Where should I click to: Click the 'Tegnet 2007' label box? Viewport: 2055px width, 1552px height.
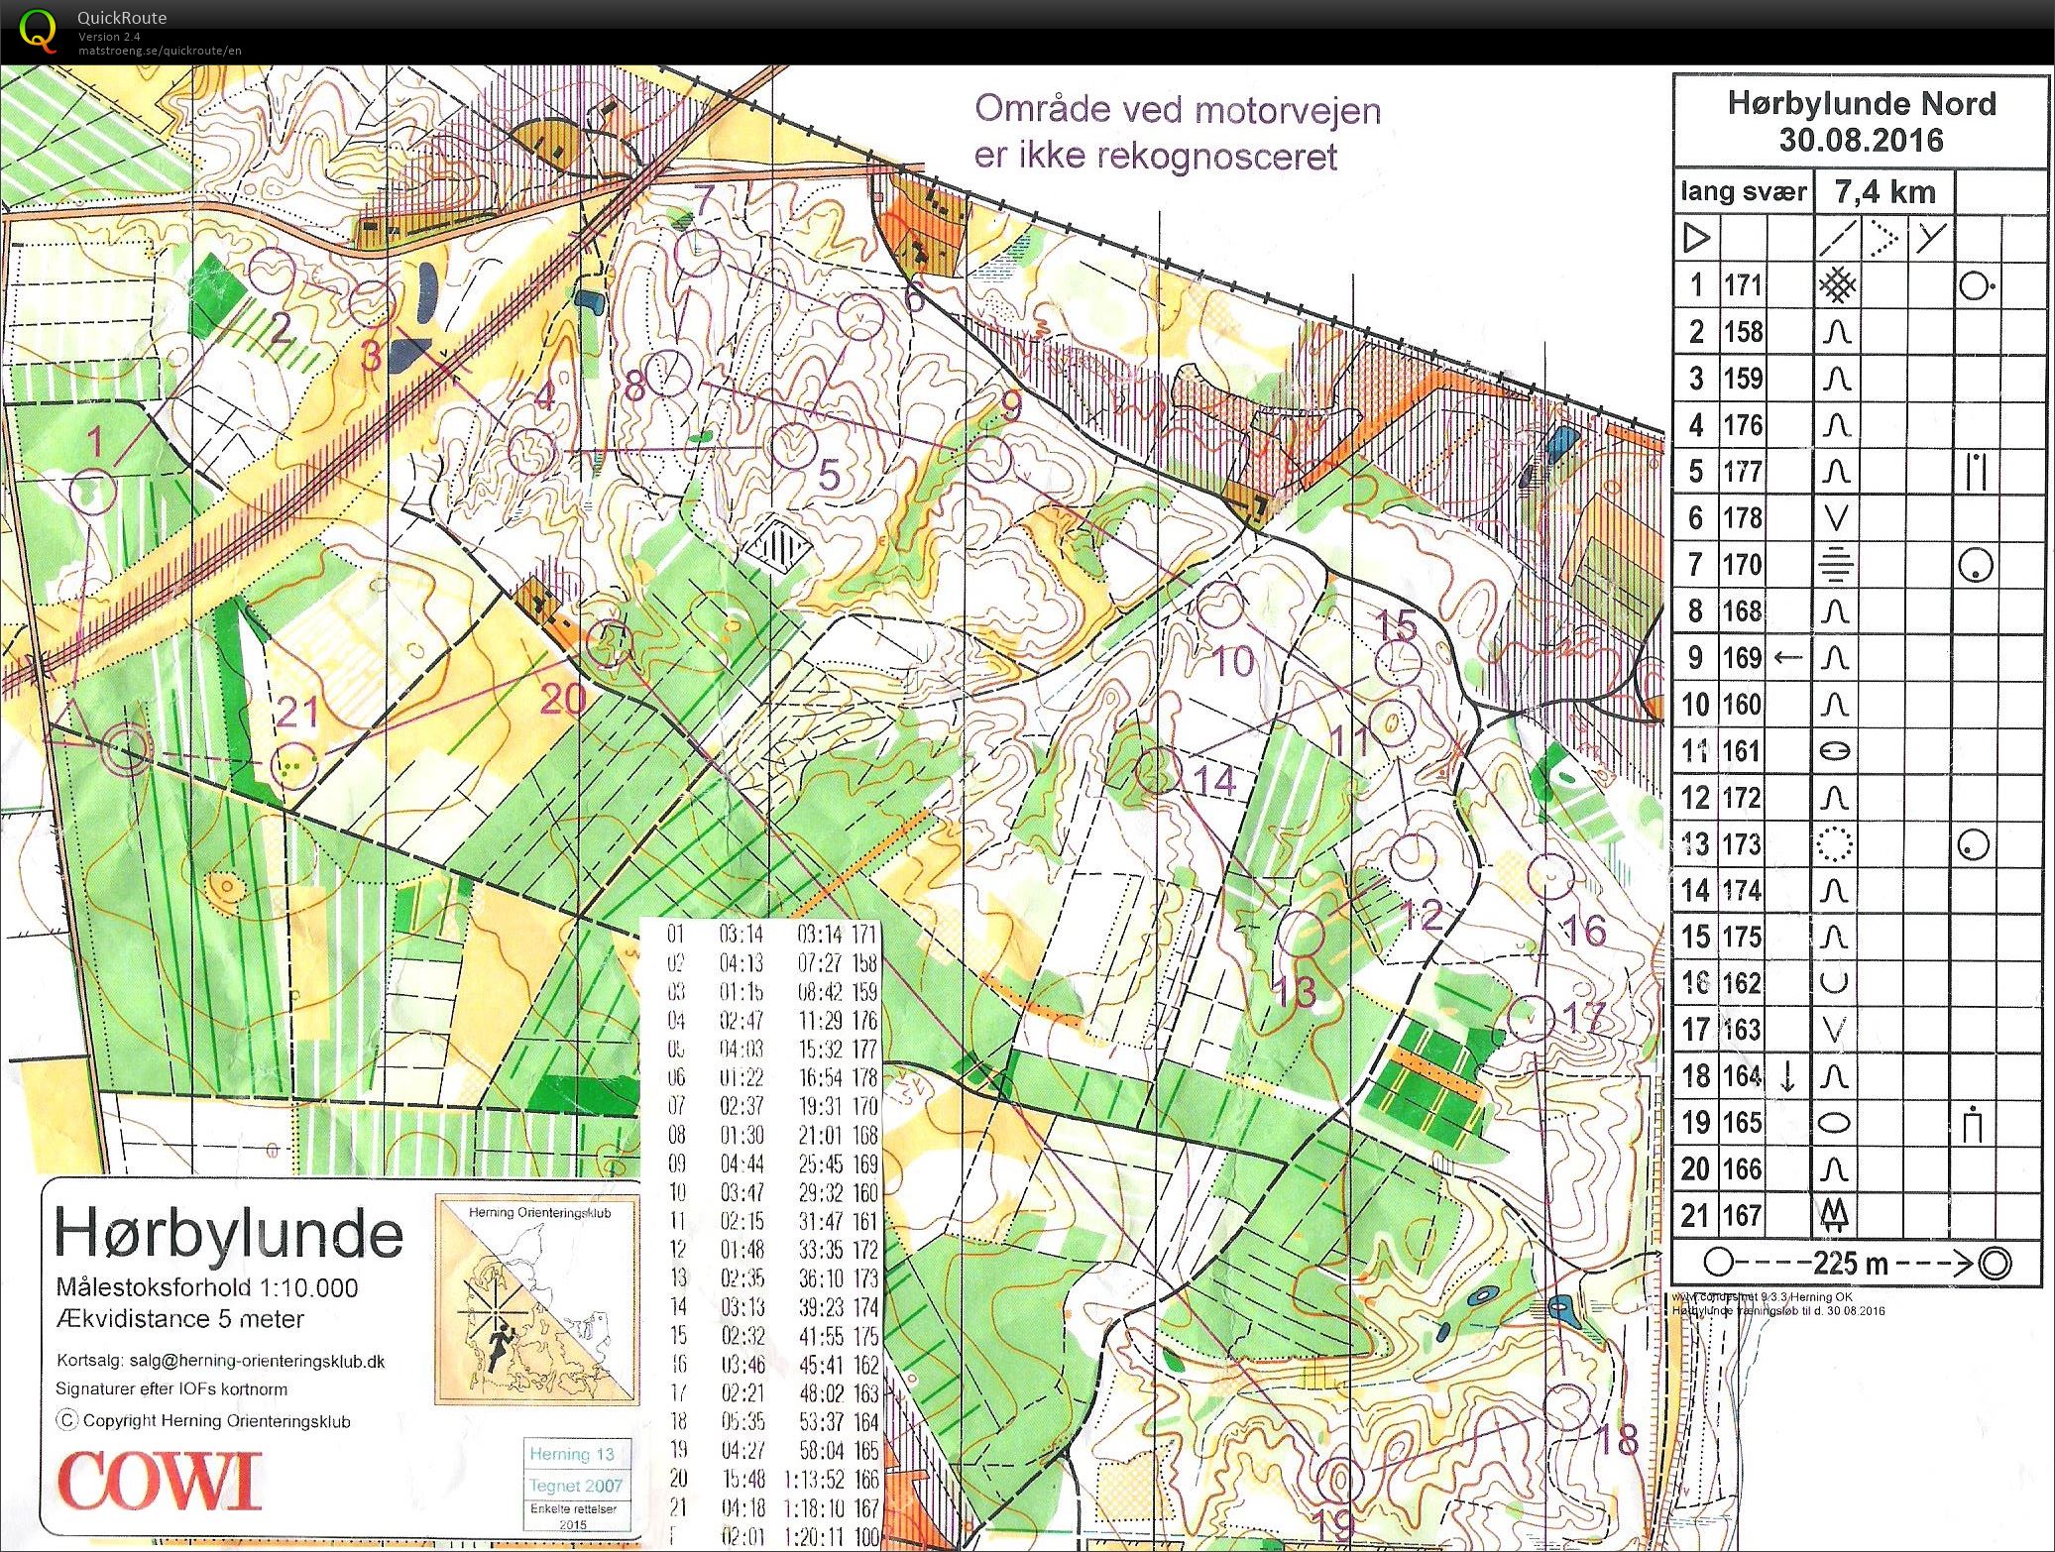tap(575, 1486)
